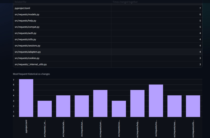
Task: Click src/requests/utils.py in the related files
Action: pos(25,39)
